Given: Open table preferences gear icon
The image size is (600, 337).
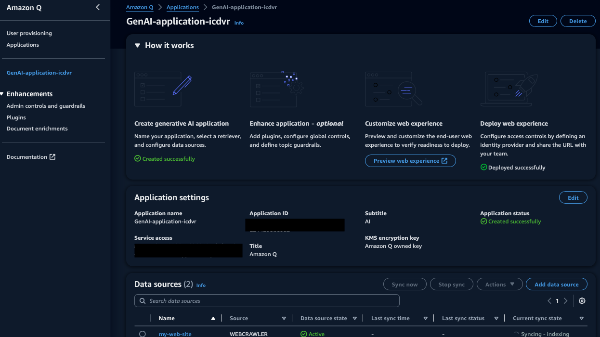Looking at the screenshot, I should (582, 301).
